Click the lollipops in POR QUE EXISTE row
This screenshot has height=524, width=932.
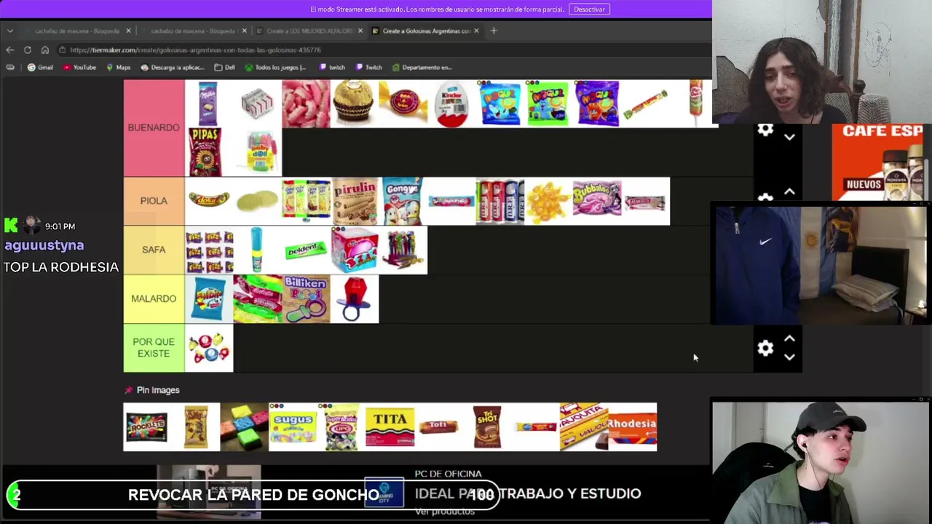click(x=208, y=348)
